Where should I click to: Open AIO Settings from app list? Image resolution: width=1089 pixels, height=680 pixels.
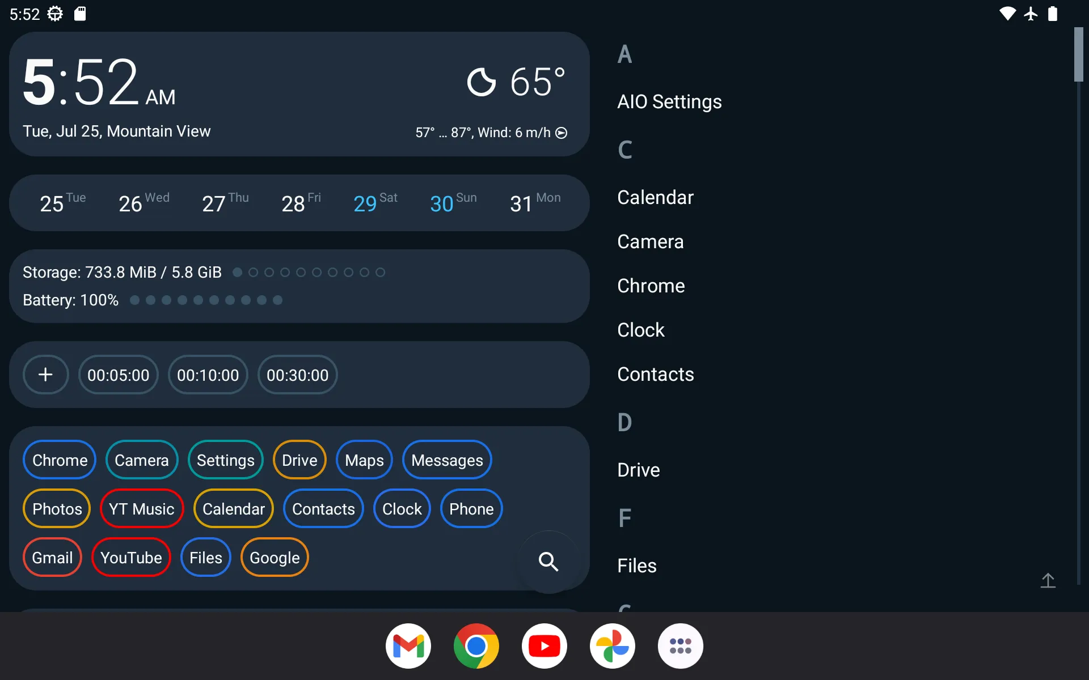(x=669, y=101)
